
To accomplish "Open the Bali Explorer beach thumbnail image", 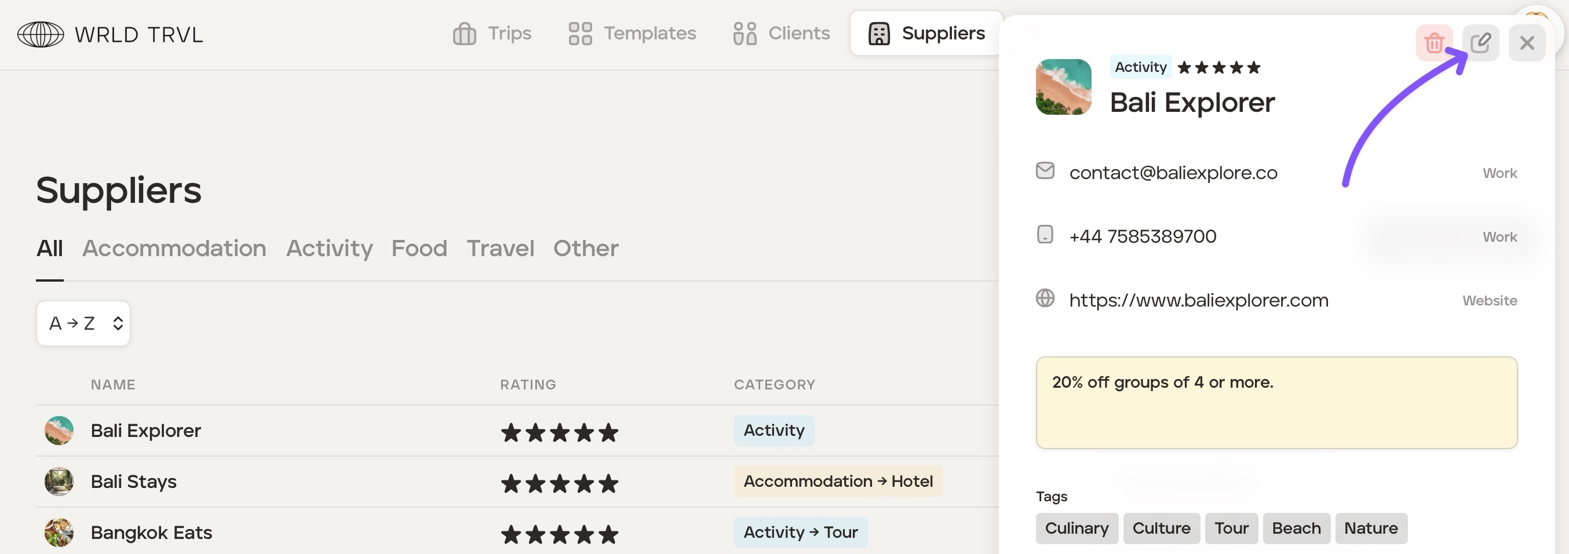I will (x=1063, y=86).
